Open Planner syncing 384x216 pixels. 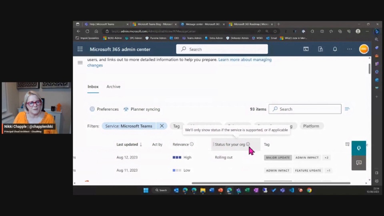(x=142, y=109)
